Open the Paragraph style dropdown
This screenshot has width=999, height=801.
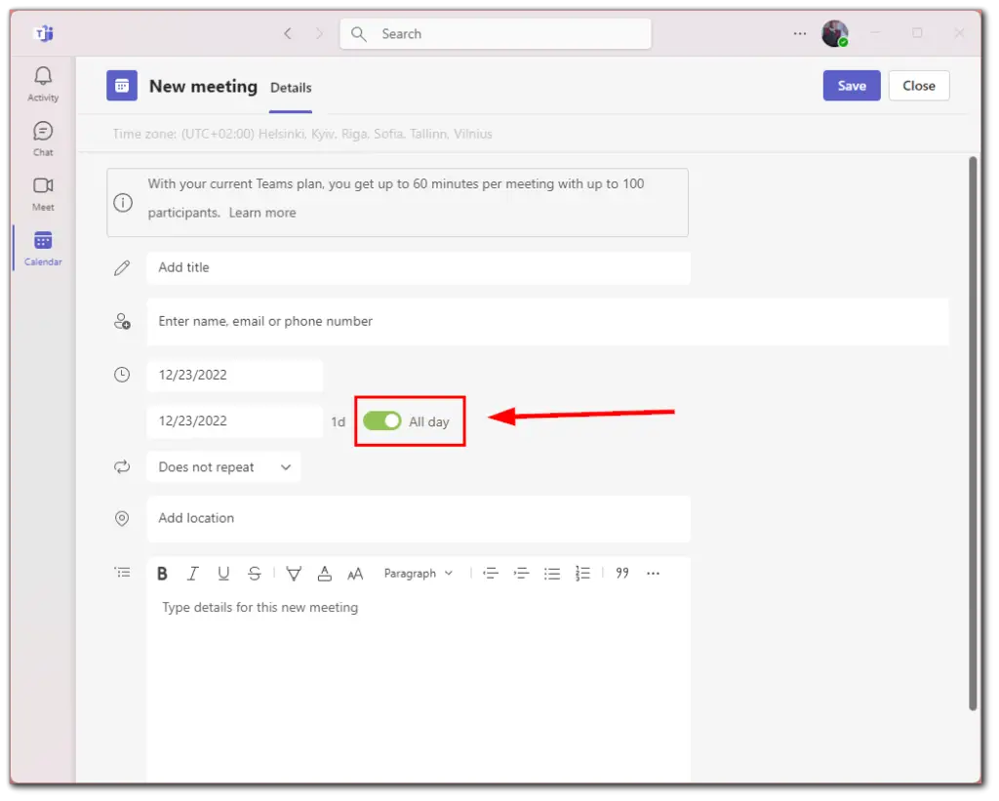pyautogui.click(x=418, y=573)
